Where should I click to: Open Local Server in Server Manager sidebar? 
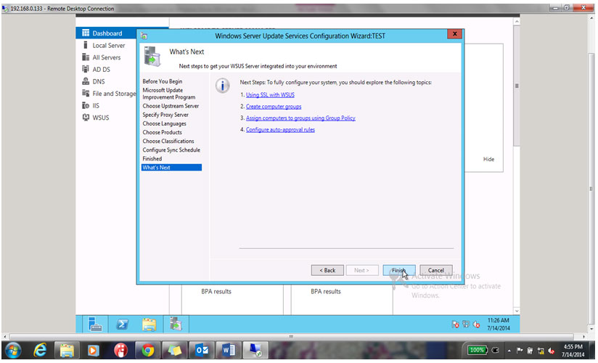tap(108, 45)
